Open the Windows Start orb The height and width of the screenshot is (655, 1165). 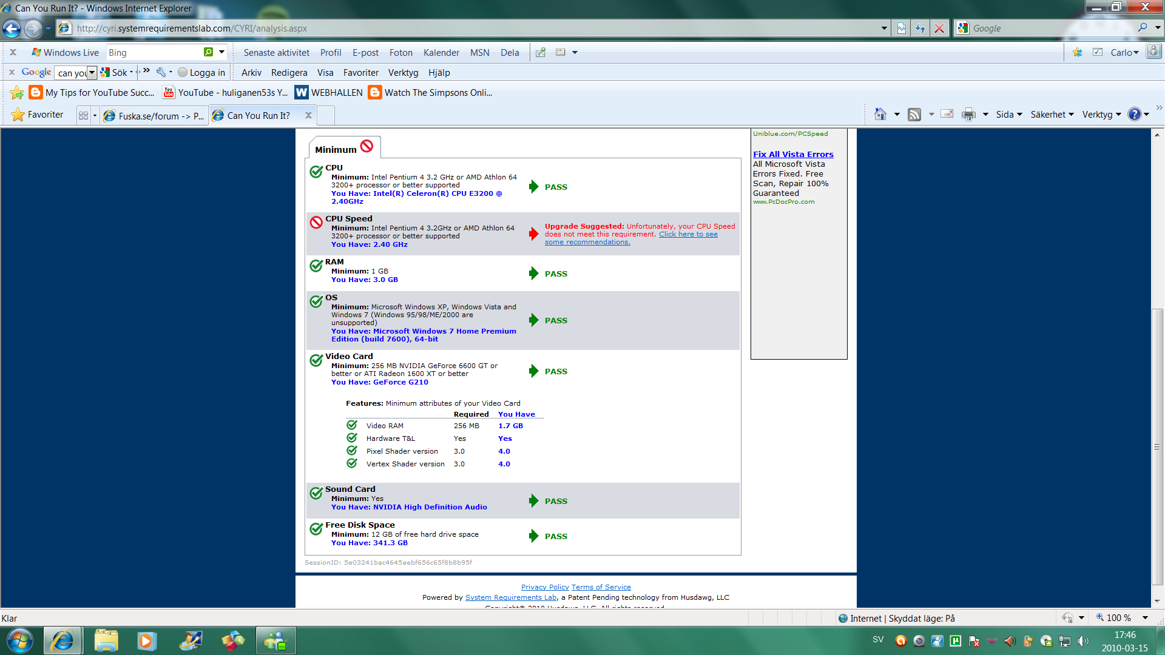[x=19, y=640]
